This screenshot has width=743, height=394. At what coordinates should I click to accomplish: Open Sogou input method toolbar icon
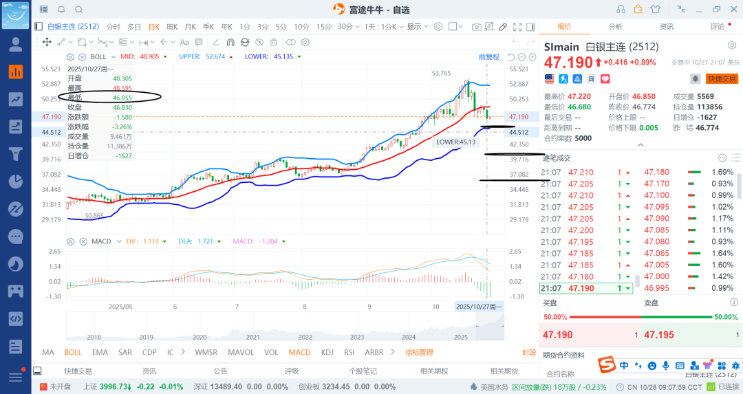point(607,365)
